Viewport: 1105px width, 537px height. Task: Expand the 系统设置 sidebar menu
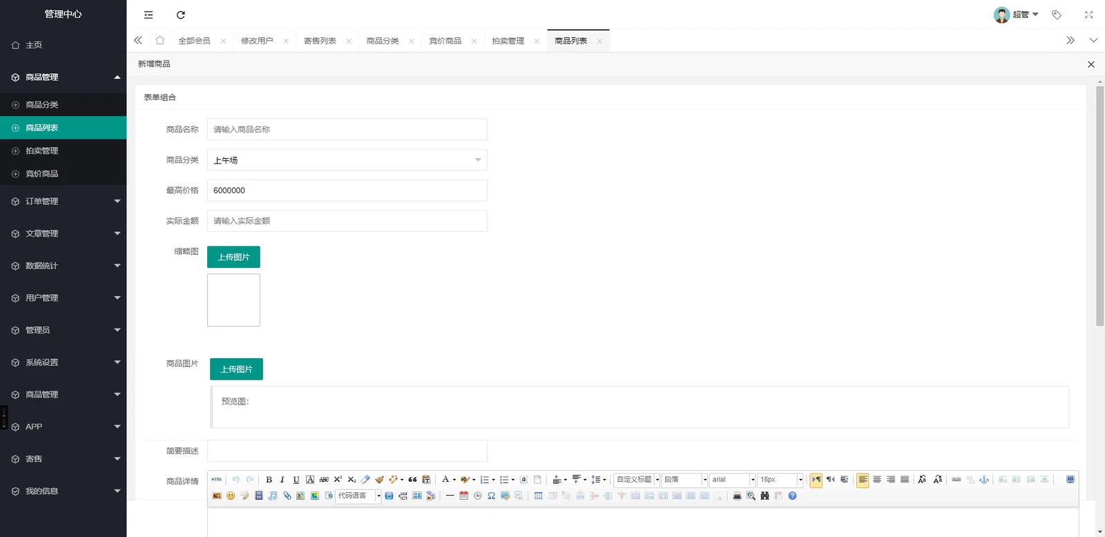pos(64,362)
